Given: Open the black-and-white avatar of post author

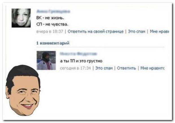Looking at the screenshot, I should click(21, 18).
